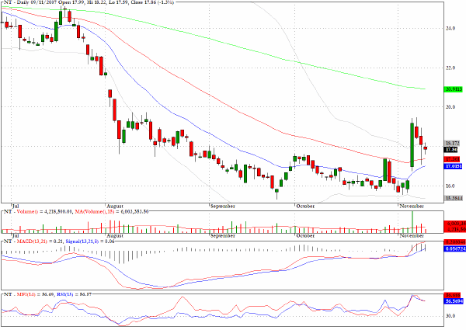Click the large green November breakout candle
The image size is (466, 330).
click(412, 144)
